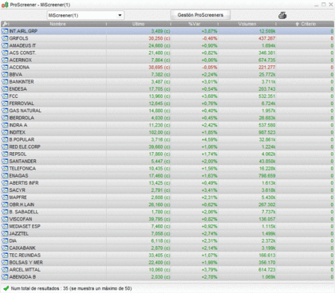Screen dimensions: 335x293
Task: Open chart icon for BANKINTER row
Action: [5, 82]
